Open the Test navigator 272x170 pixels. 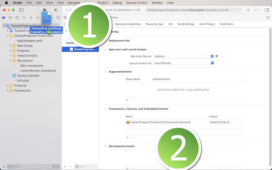tap(37, 18)
